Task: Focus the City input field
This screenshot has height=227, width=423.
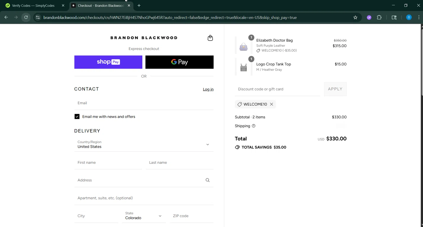Action: (x=96, y=216)
